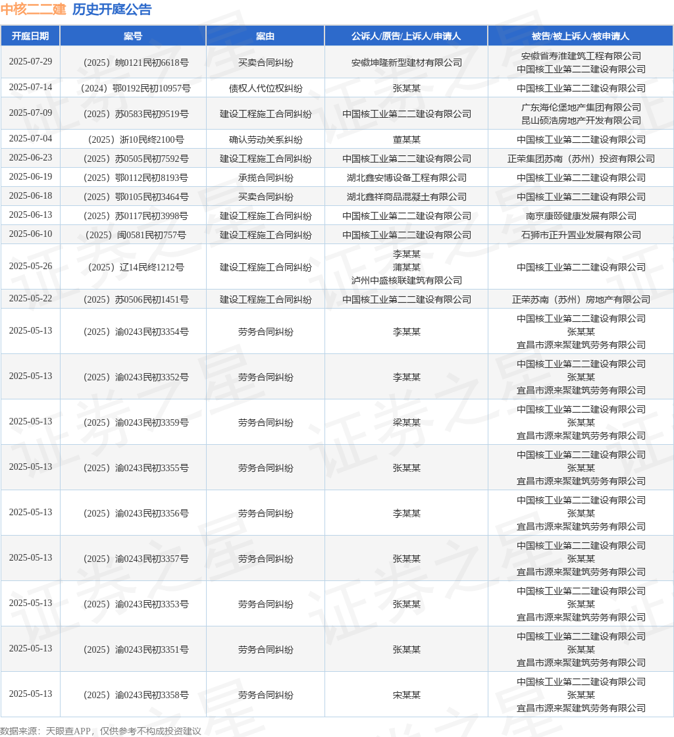Click defendant 安徽省寿淮建筑工程有限公司
This screenshot has width=674, height=737.
[581, 56]
